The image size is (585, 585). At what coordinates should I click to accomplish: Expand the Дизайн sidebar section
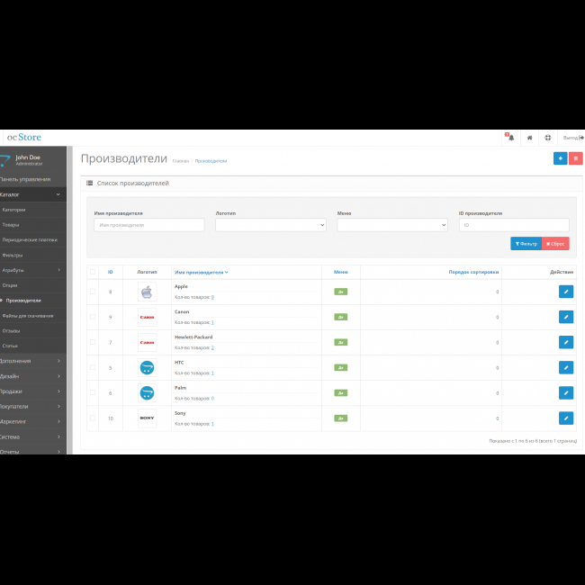(31, 376)
